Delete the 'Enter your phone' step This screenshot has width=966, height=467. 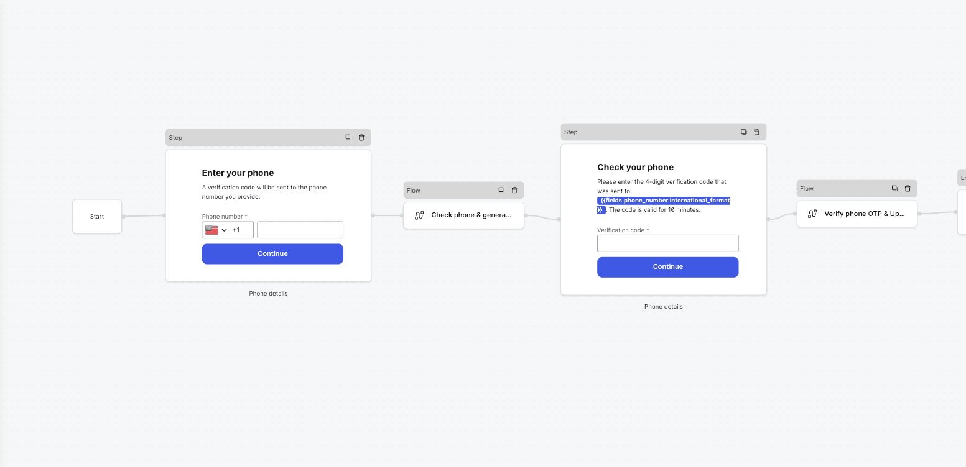tap(361, 137)
